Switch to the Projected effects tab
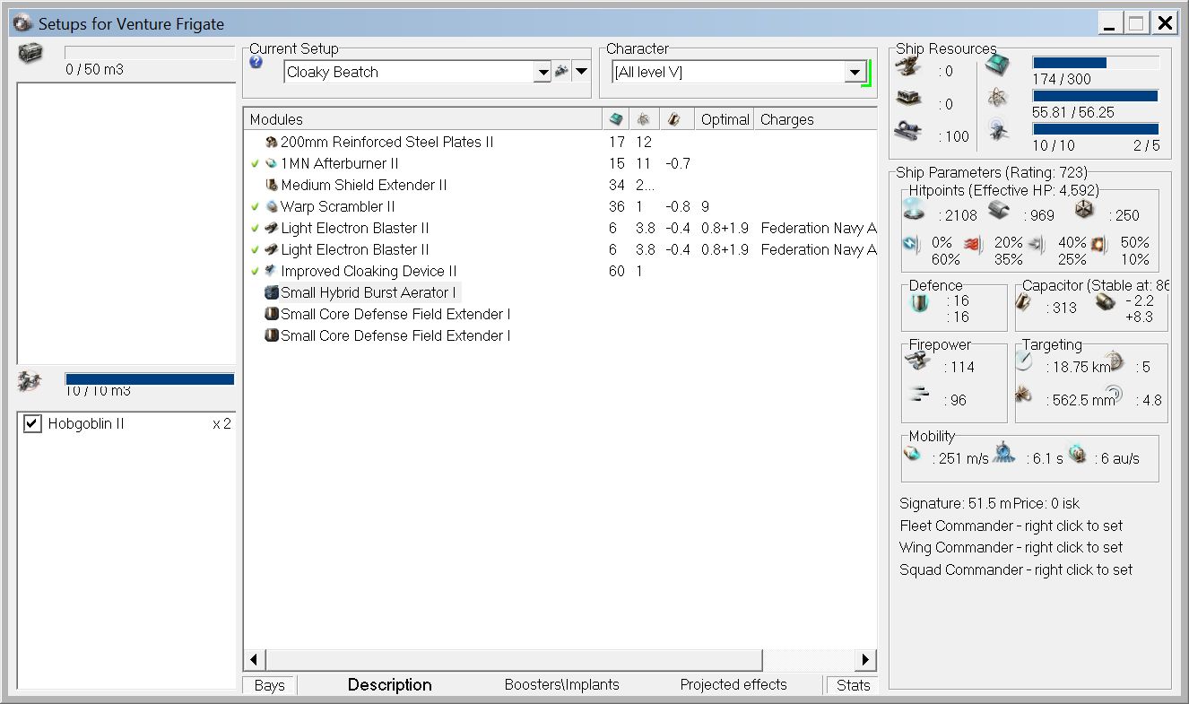The height and width of the screenshot is (704, 1189). [x=733, y=684]
